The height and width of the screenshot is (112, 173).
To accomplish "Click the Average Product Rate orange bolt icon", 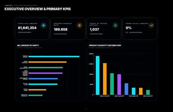I will (80, 26).
